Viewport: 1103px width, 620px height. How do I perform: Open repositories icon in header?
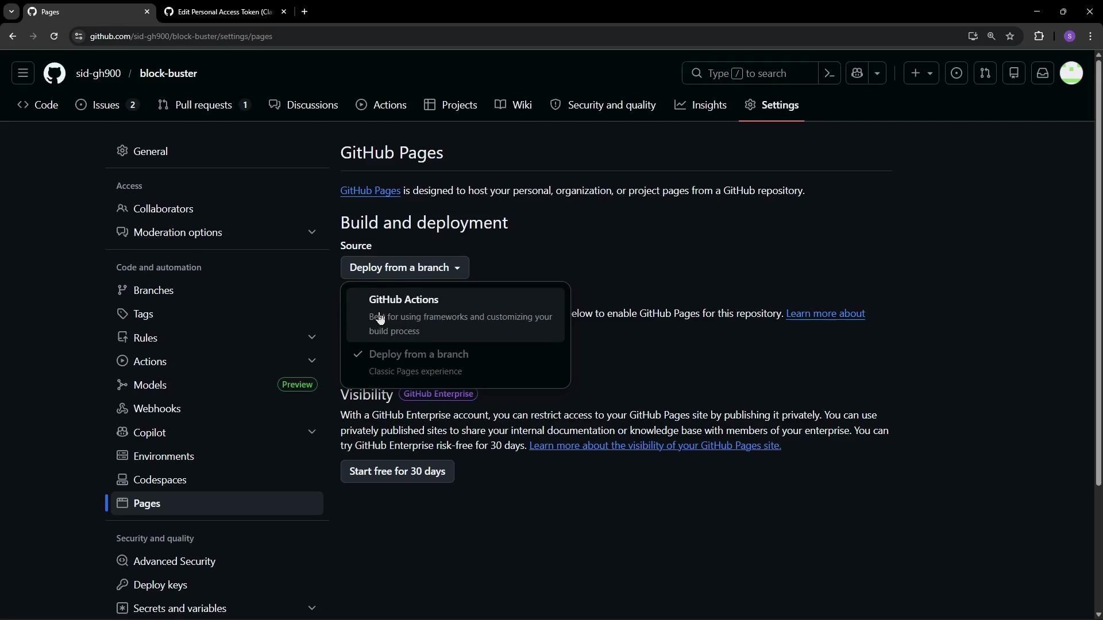(1014, 73)
